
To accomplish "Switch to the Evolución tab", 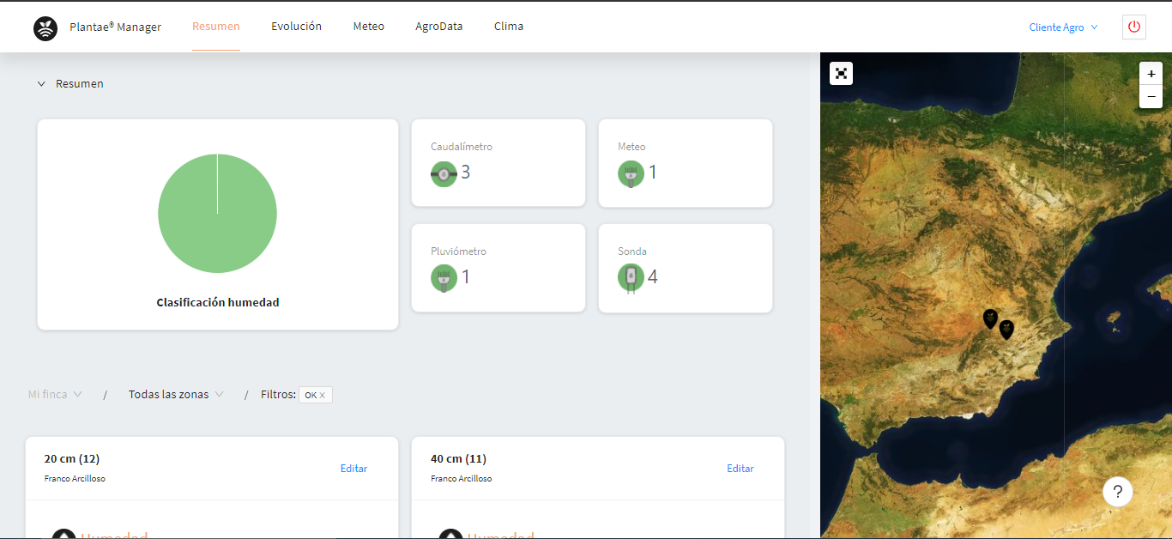I will (x=296, y=27).
